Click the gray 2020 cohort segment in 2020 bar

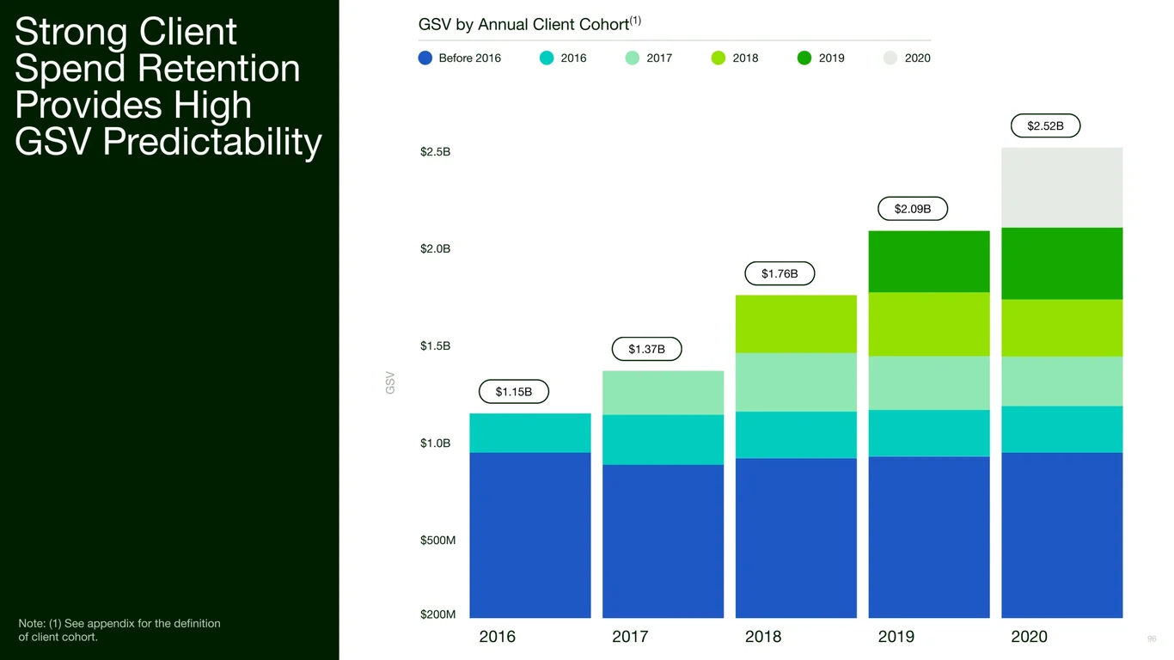1062,187
